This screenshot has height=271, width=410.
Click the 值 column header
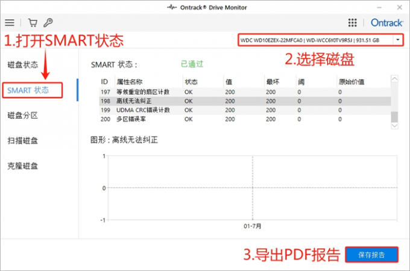click(x=229, y=82)
